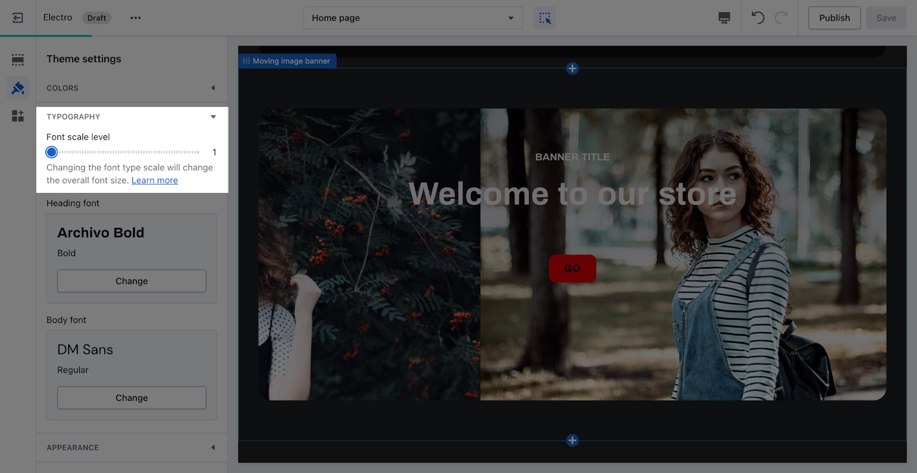Click the font scale value 1
The height and width of the screenshot is (473, 917).
pyautogui.click(x=214, y=152)
